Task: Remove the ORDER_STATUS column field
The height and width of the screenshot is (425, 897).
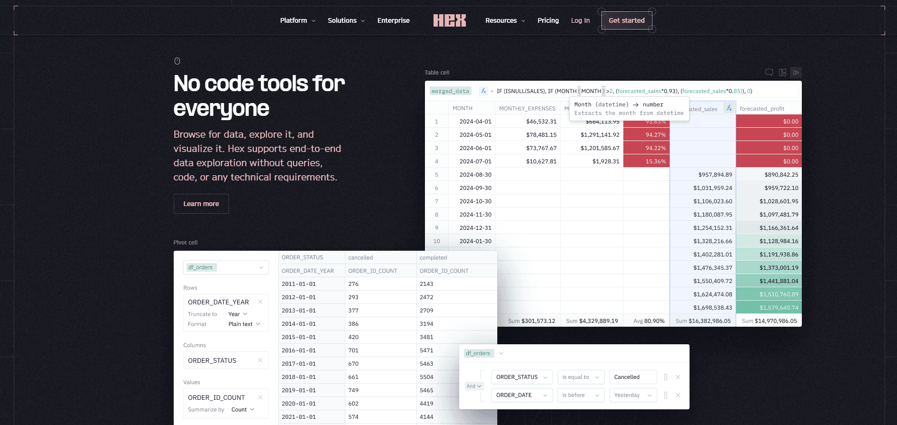Action: click(260, 360)
